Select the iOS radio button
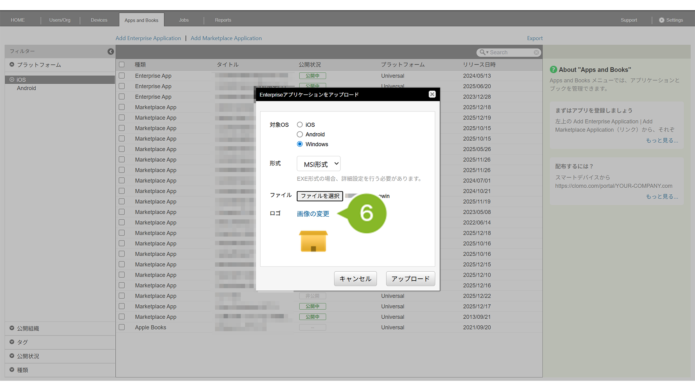 pyautogui.click(x=300, y=125)
